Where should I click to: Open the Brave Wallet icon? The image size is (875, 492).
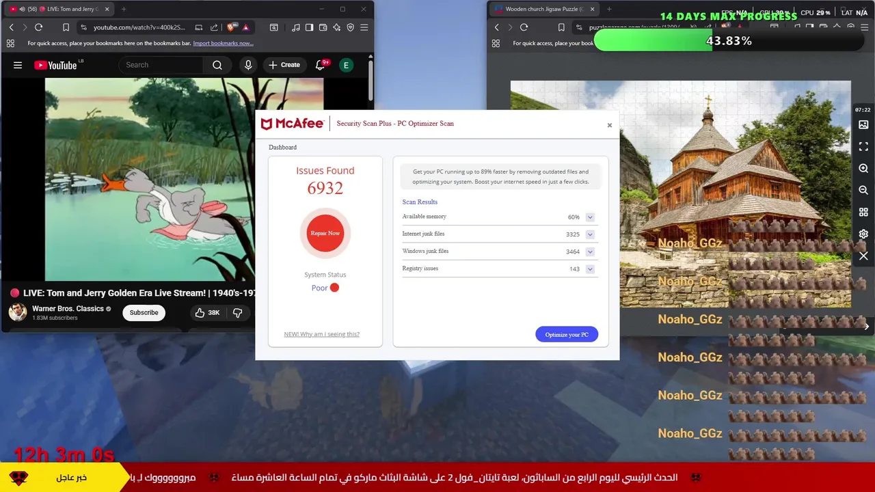[323, 27]
